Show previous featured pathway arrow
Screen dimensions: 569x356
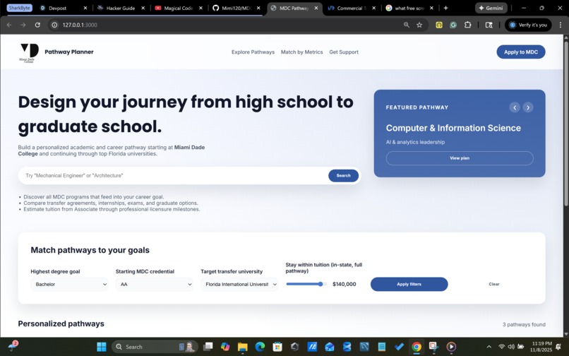pos(514,107)
